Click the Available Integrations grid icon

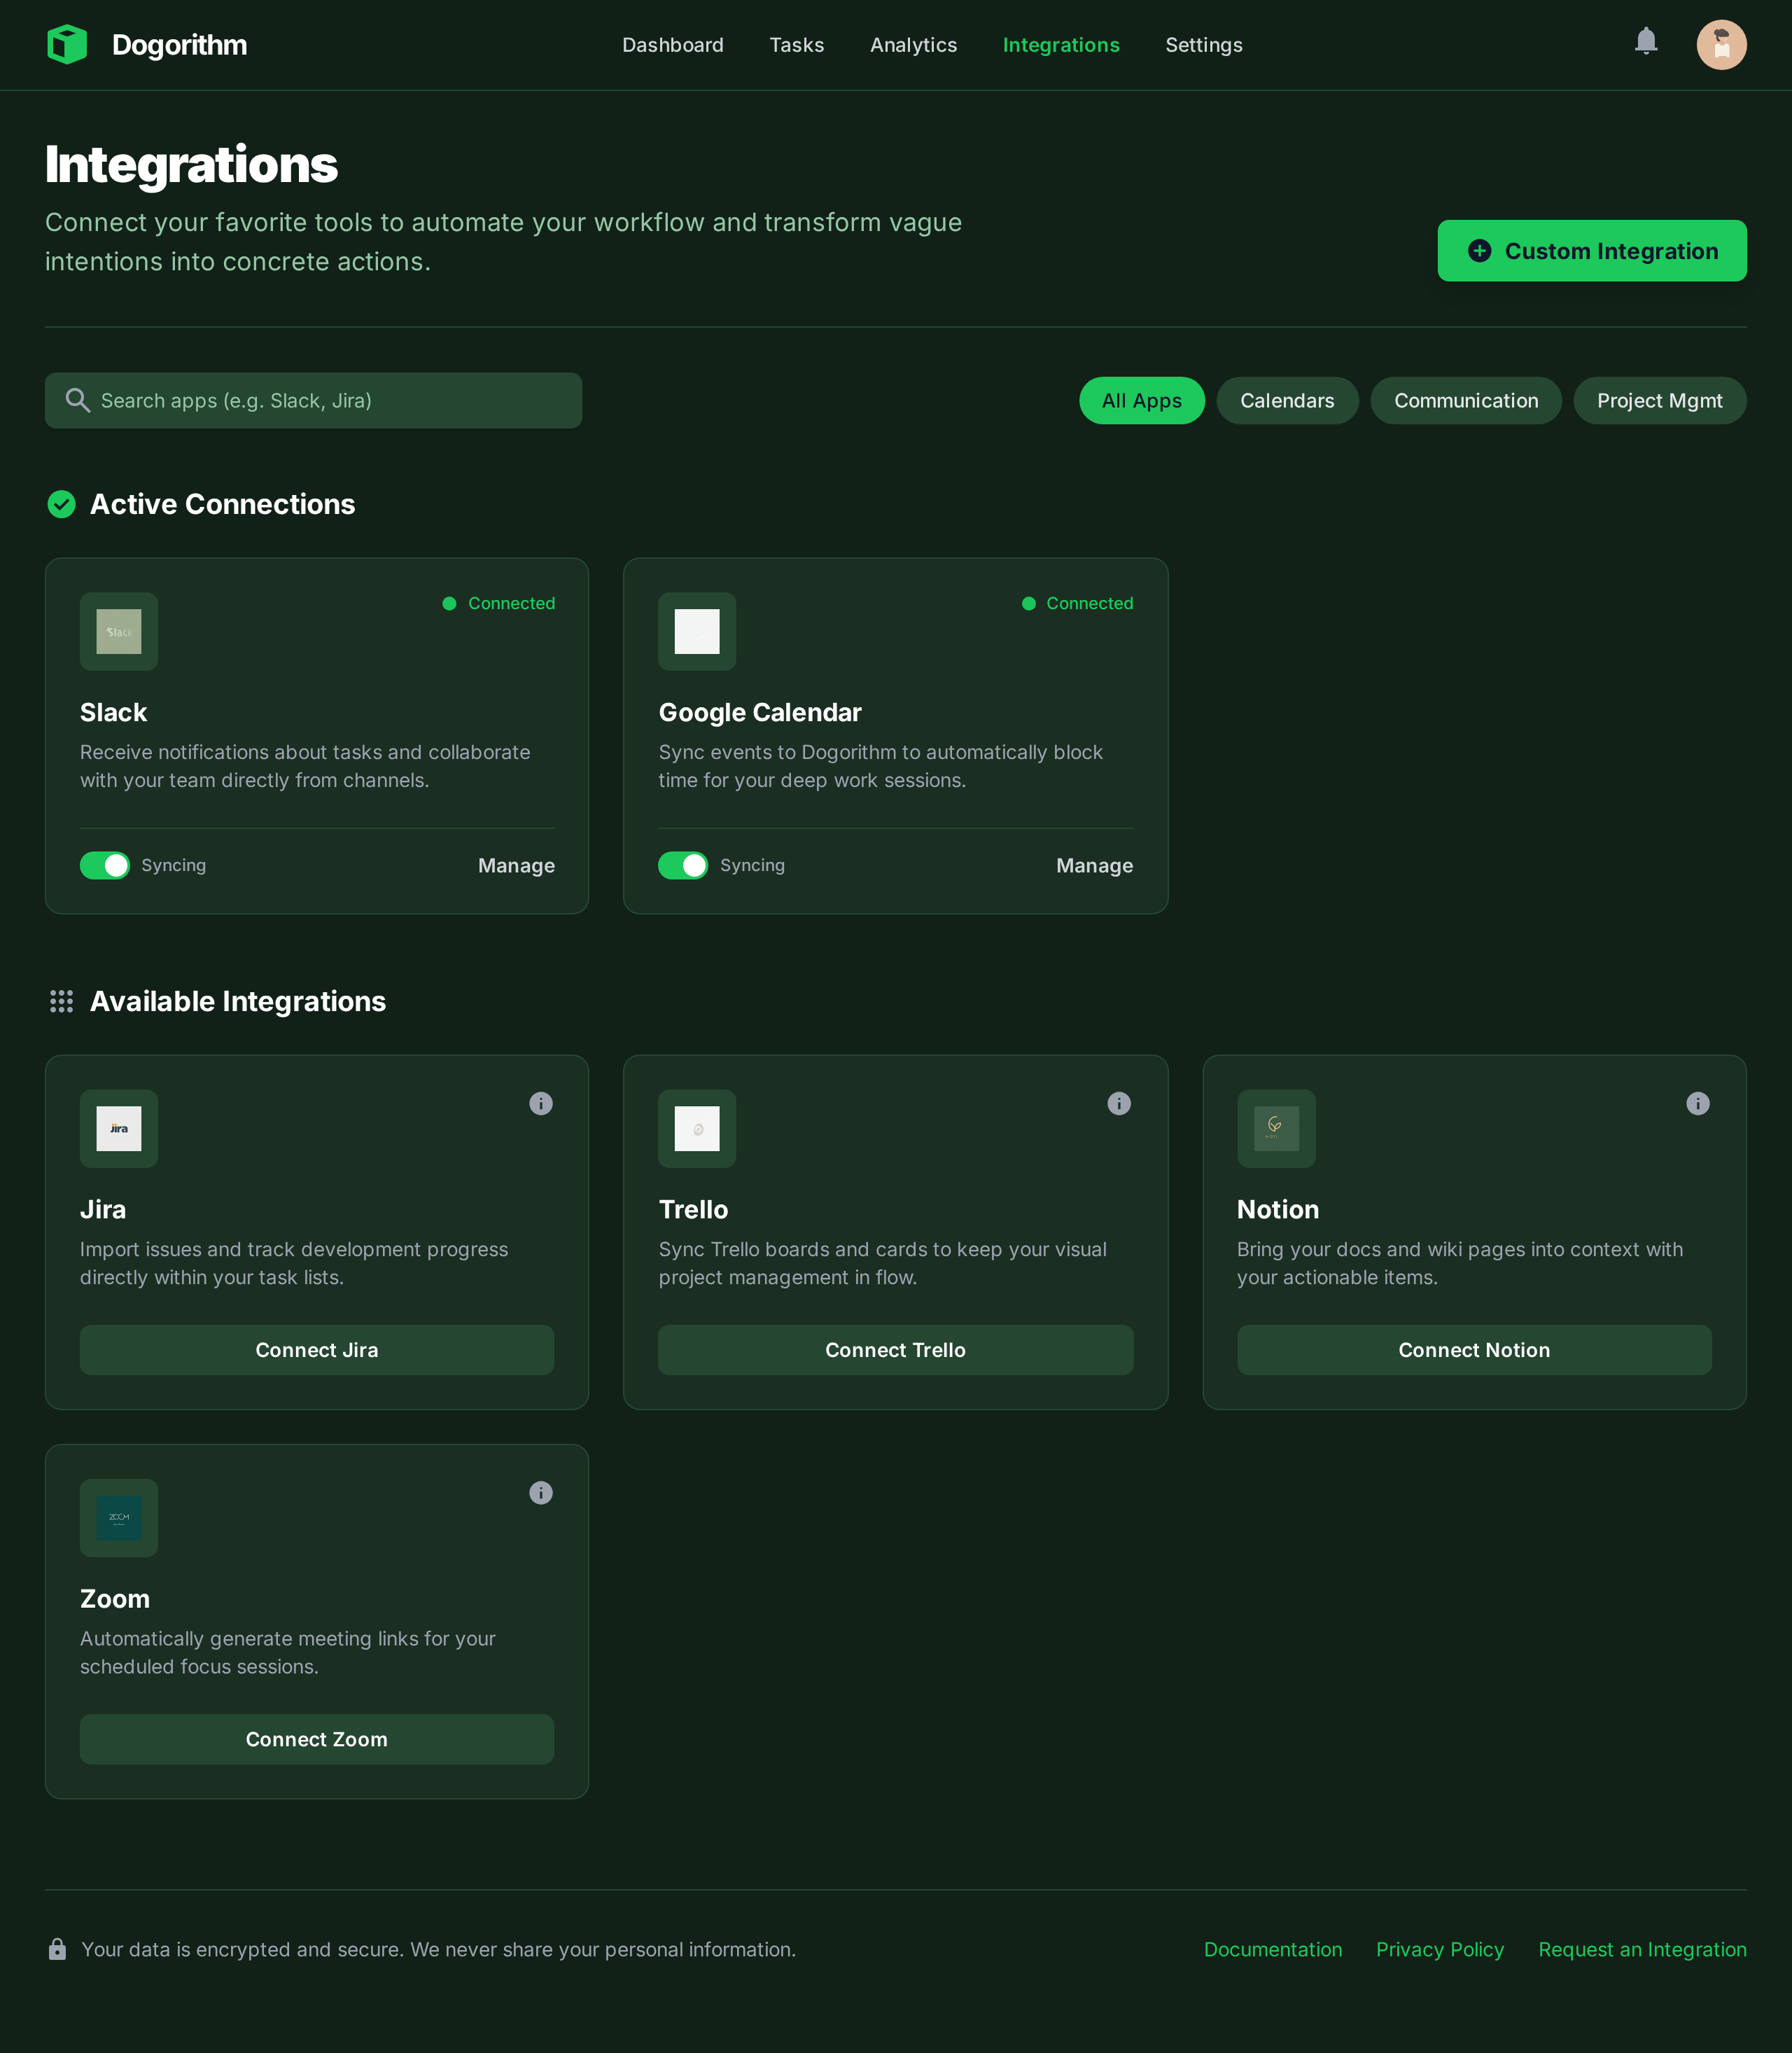pos(61,1001)
